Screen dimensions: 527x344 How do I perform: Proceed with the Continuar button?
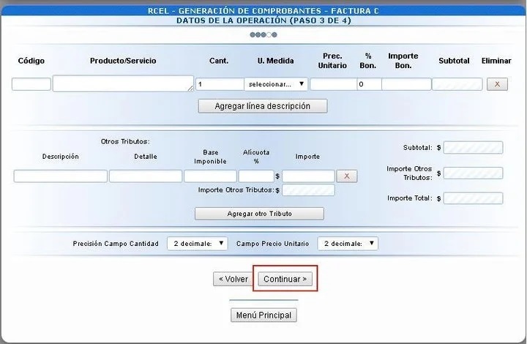(x=285, y=279)
